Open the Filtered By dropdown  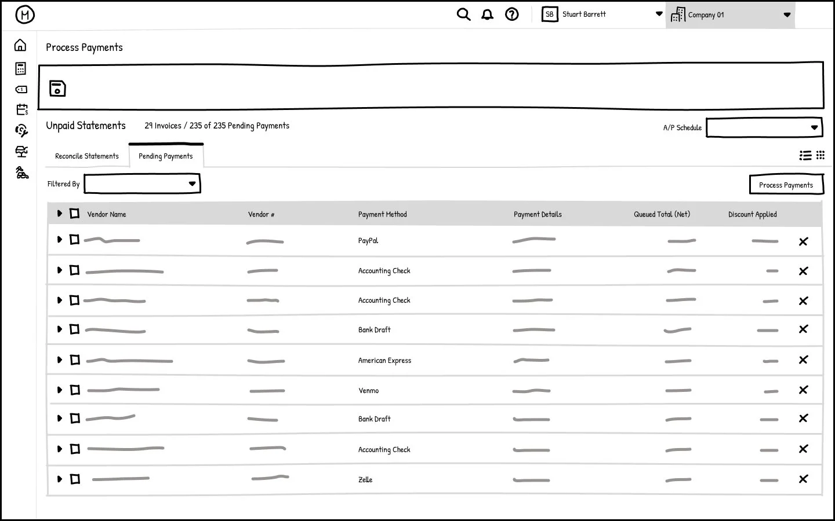tap(143, 184)
